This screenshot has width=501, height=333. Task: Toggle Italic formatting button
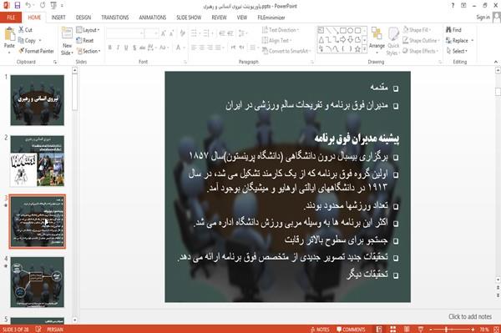tap(118, 48)
